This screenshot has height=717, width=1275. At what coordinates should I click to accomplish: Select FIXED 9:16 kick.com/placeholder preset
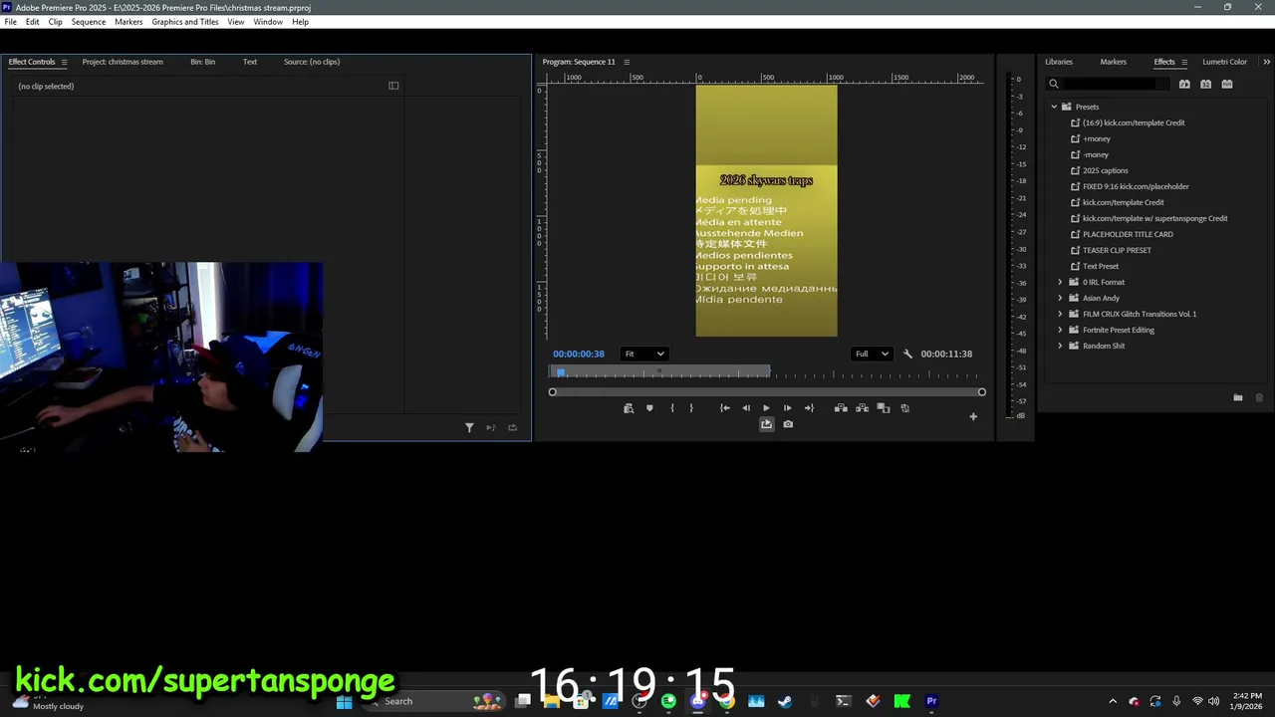tap(1136, 186)
